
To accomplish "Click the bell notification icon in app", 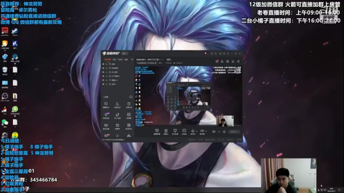I will point(233,61).
